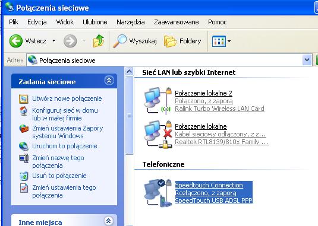
Task: Select Speedtouch Connection modem icon
Action: (158, 193)
